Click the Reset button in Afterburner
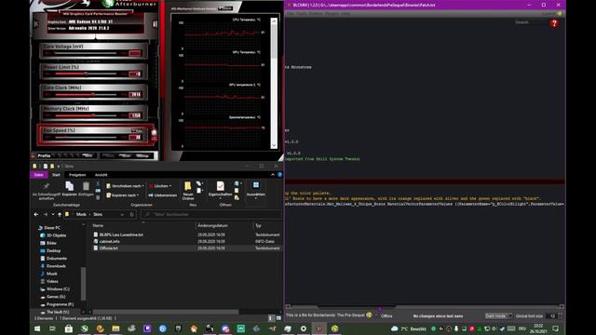 pyautogui.click(x=125, y=155)
